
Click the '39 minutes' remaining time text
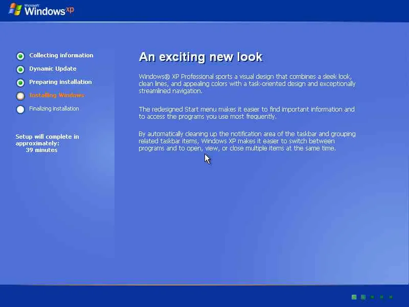[41, 150]
